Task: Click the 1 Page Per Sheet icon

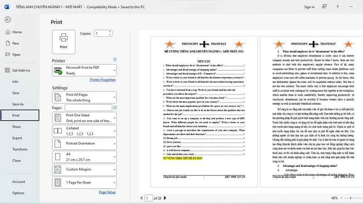Action: point(58,183)
